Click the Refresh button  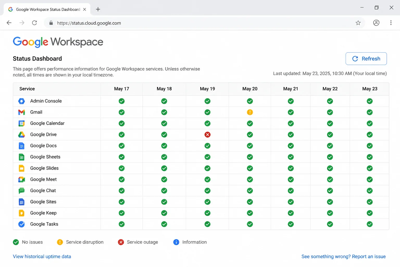click(x=366, y=59)
